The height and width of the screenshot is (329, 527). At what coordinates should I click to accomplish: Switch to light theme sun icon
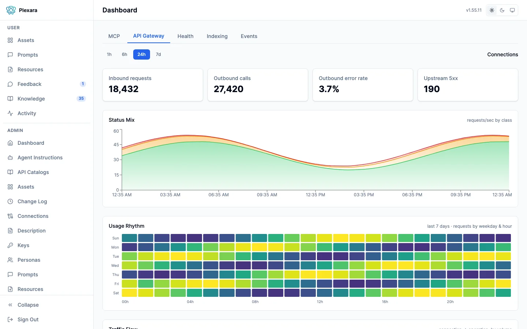pos(492,10)
